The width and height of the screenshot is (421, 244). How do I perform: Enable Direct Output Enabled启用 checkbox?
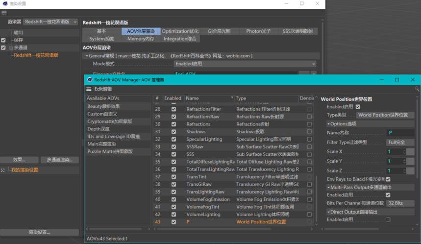pyautogui.click(x=388, y=220)
